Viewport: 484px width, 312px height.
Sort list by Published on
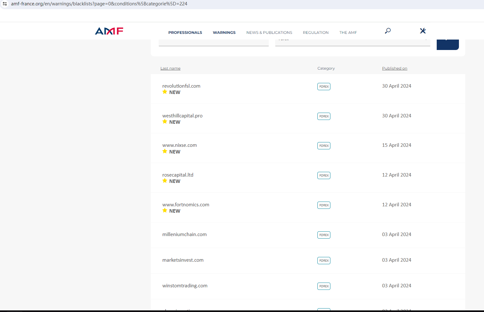[394, 68]
